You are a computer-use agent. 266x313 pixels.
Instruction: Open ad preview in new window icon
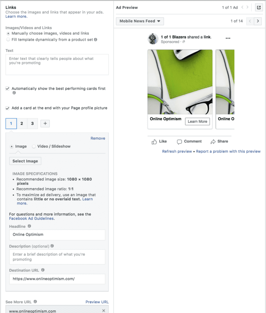[x=259, y=8]
